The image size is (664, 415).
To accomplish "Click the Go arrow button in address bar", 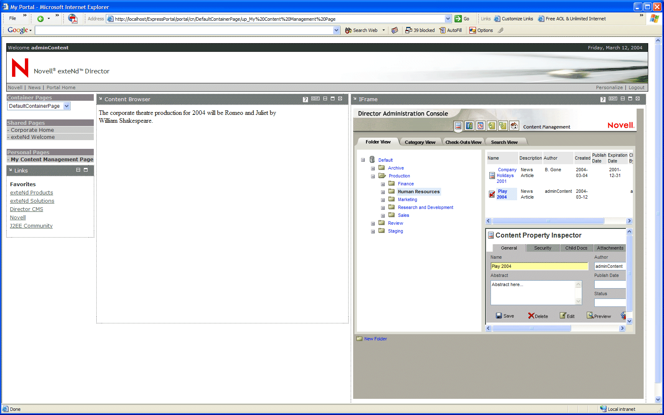I will pos(458,19).
